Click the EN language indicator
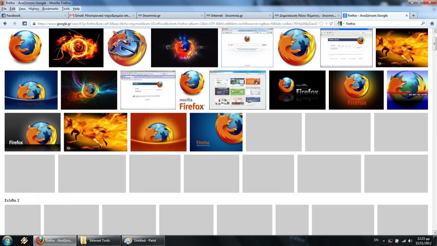Image resolution: width=437 pixels, height=246 pixels. pos(376,240)
